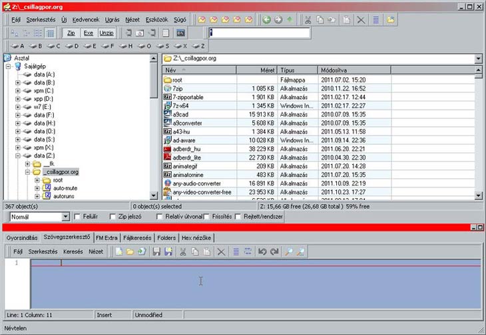486x335 pixels.
Task: Delete text with editor toolbar X icon
Action: pos(221,251)
